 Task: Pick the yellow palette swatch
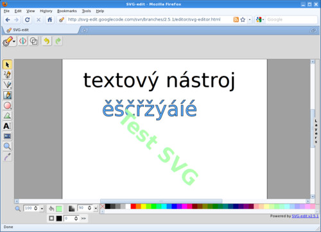point(143,206)
